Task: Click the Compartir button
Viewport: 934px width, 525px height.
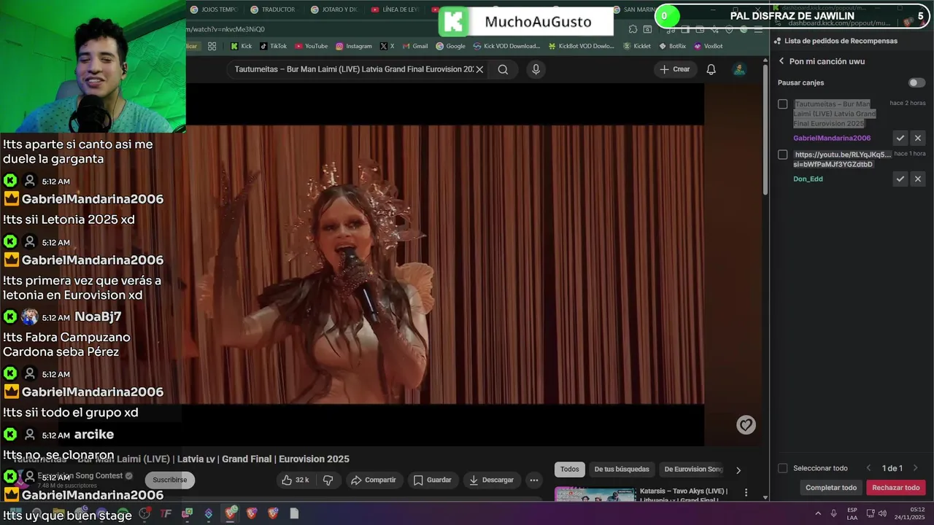Action: point(373,480)
